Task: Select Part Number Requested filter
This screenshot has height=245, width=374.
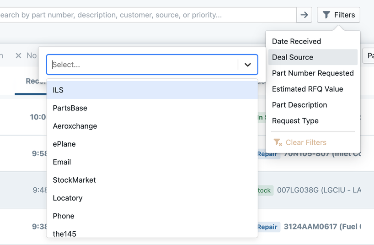Action: pyautogui.click(x=313, y=73)
